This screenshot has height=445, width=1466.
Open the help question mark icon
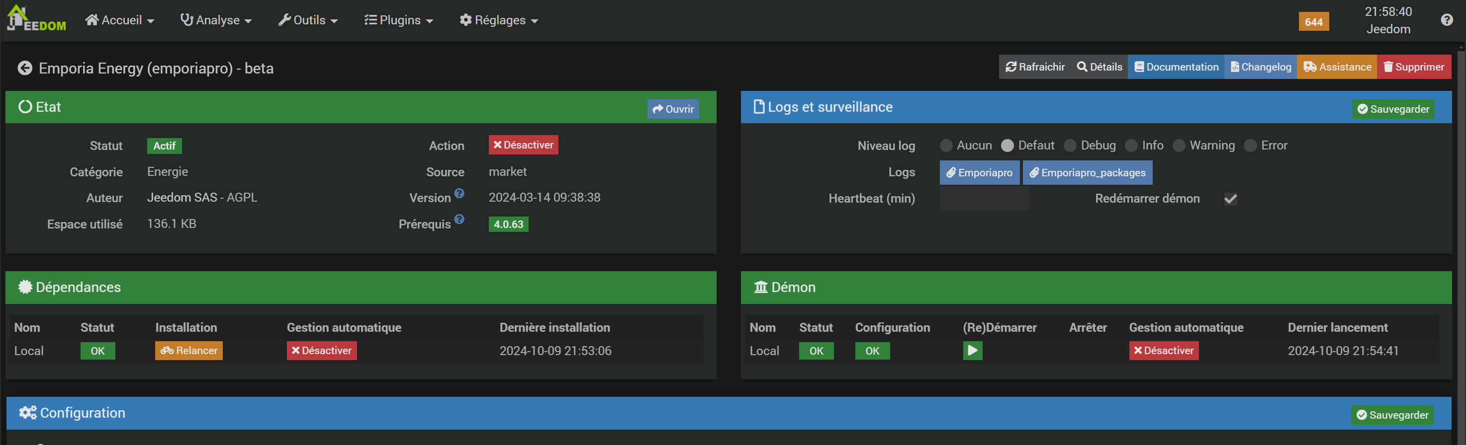(x=1447, y=20)
